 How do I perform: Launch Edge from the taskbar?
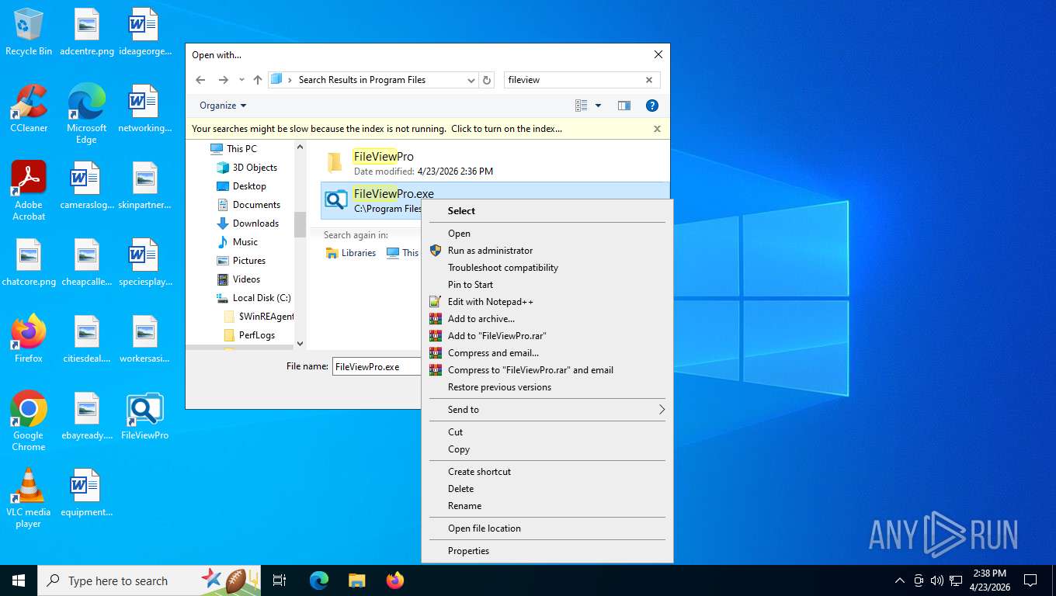(319, 580)
